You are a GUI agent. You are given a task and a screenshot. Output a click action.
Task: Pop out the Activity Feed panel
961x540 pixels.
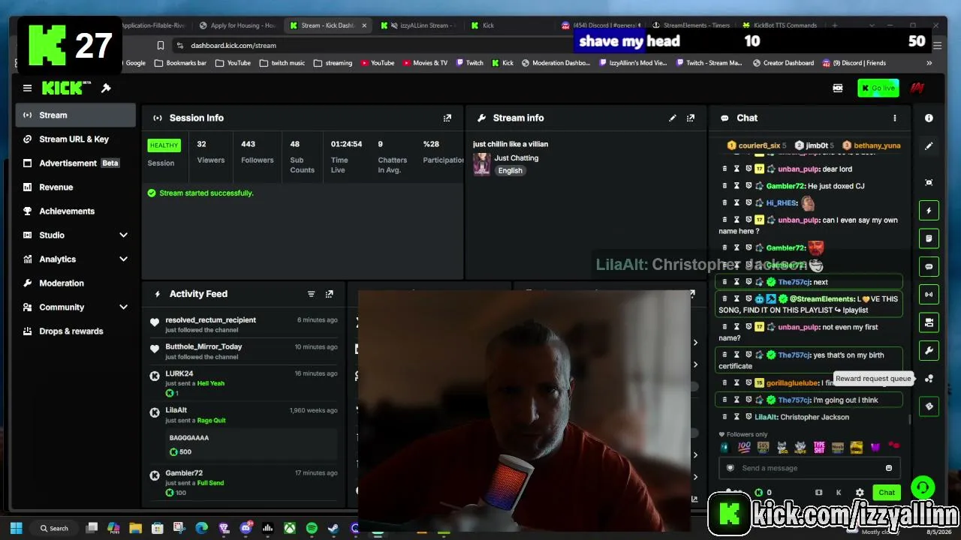[x=329, y=294]
